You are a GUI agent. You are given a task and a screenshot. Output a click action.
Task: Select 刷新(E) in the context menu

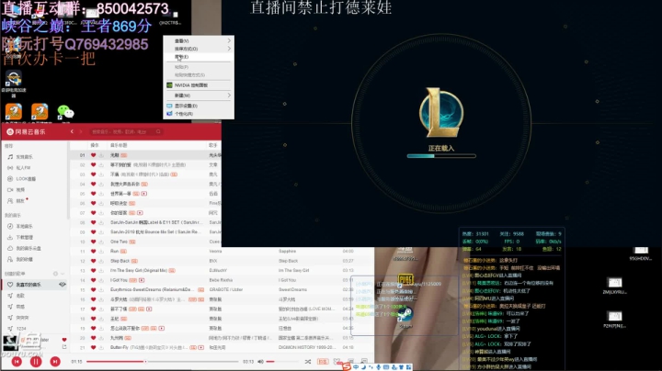[x=199, y=57]
